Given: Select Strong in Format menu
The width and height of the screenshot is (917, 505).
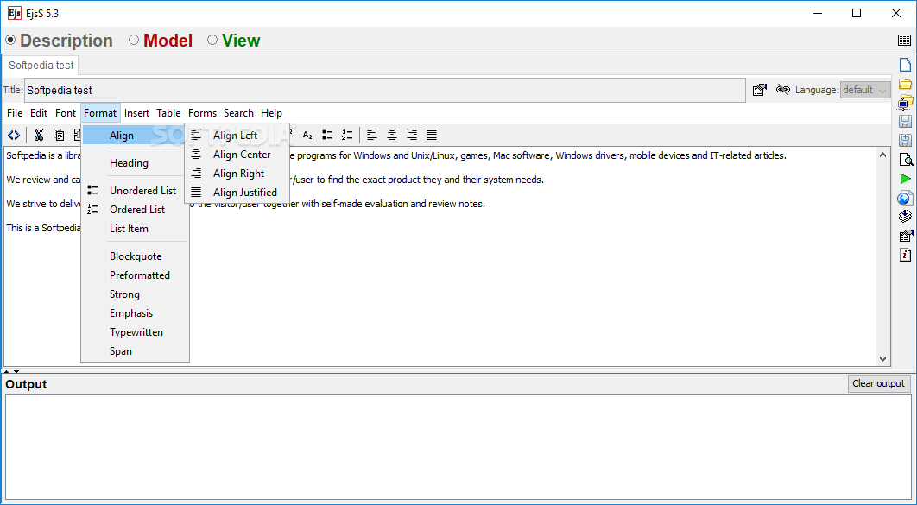Looking at the screenshot, I should pos(135,294).
